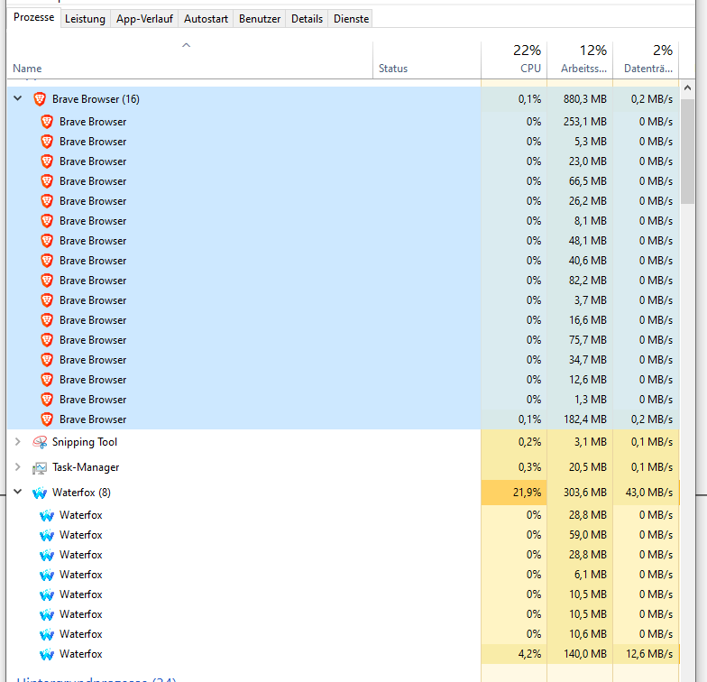This screenshot has height=682, width=707.
Task: Expand the Task-Manager process group
Action: [18, 467]
